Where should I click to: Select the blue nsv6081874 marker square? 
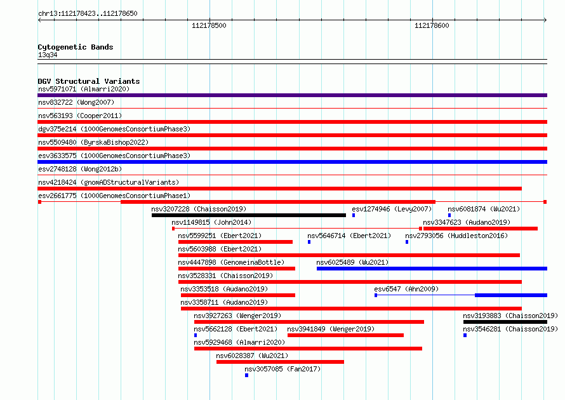pos(449,215)
